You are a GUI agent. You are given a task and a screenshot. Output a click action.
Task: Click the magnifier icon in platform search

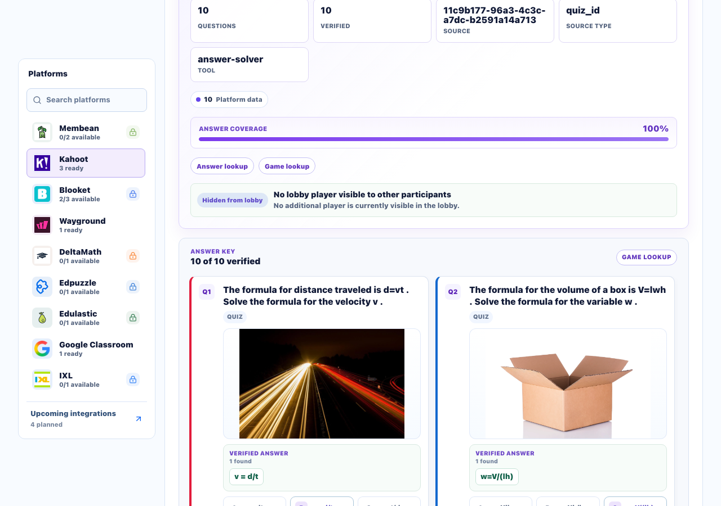[37, 100]
